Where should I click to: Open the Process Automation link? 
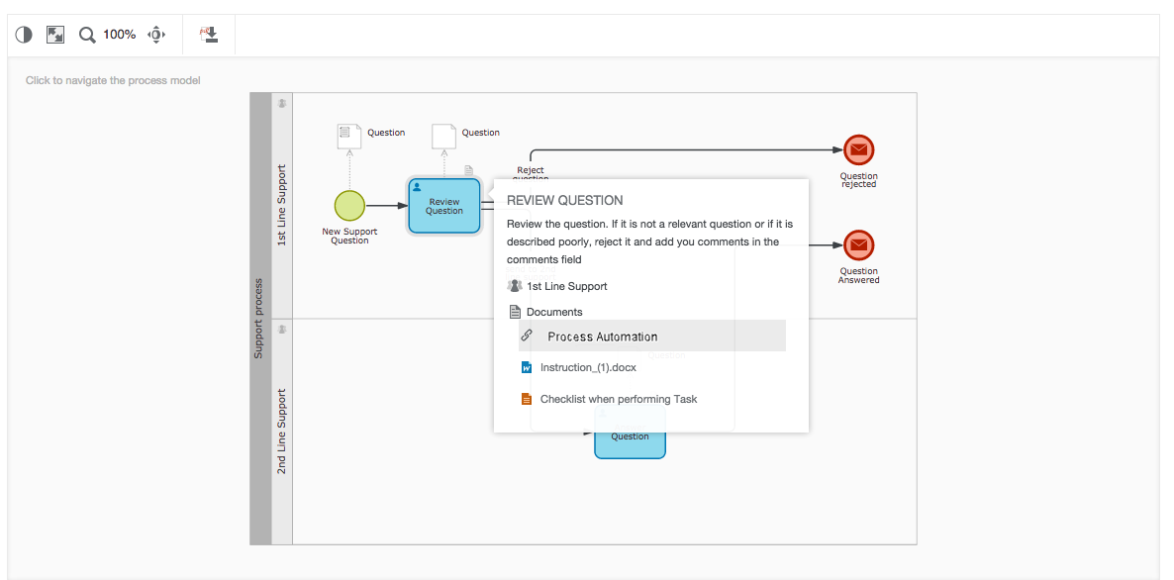point(602,337)
